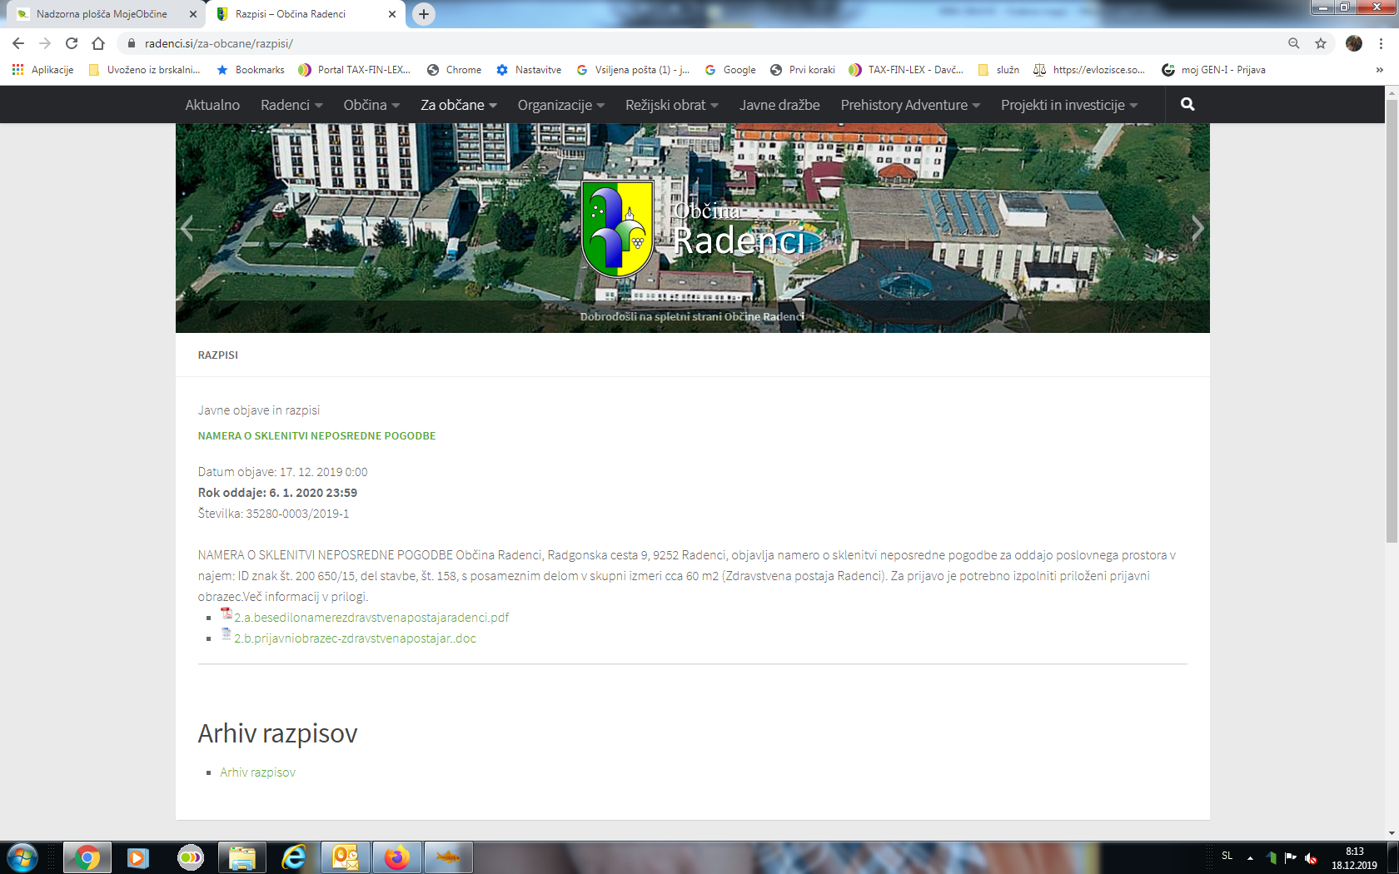Open the Aplikacije apps grid icon
The image size is (1399, 874).
(x=17, y=70)
